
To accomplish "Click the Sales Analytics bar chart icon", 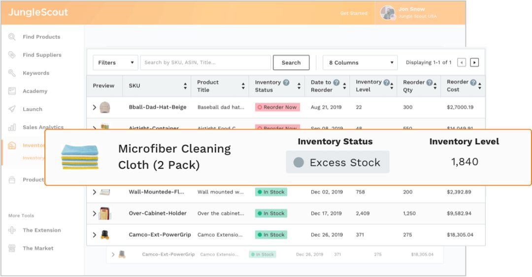I will [12, 127].
